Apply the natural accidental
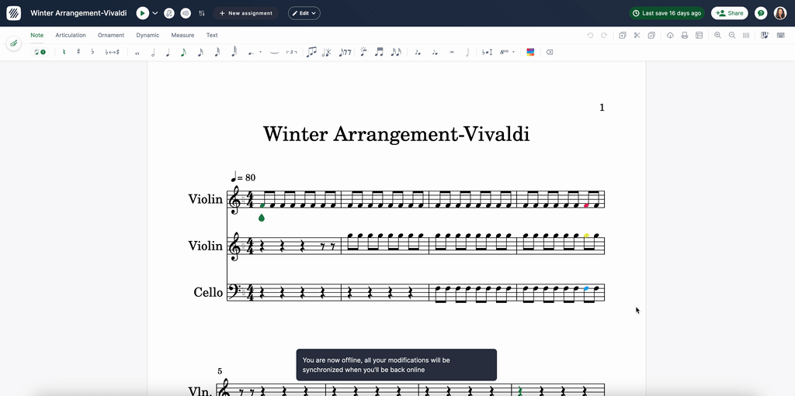The image size is (795, 396). point(64,52)
